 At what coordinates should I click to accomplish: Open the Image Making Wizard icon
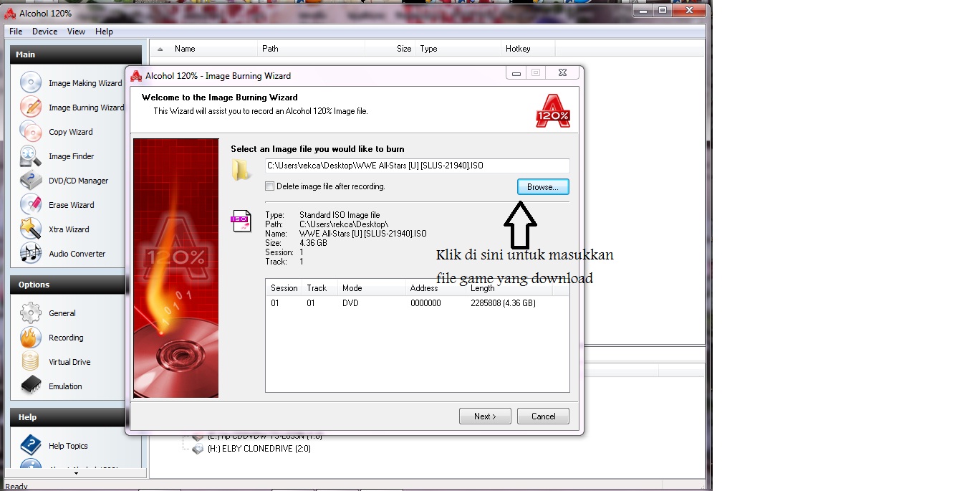(31, 83)
